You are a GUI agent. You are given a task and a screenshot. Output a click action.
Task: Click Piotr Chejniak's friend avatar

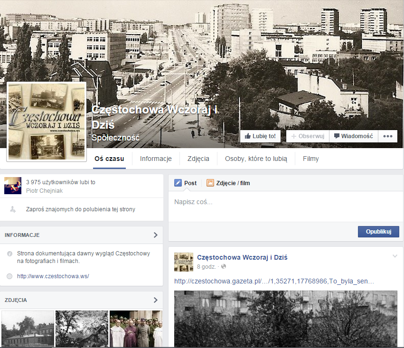click(13, 186)
